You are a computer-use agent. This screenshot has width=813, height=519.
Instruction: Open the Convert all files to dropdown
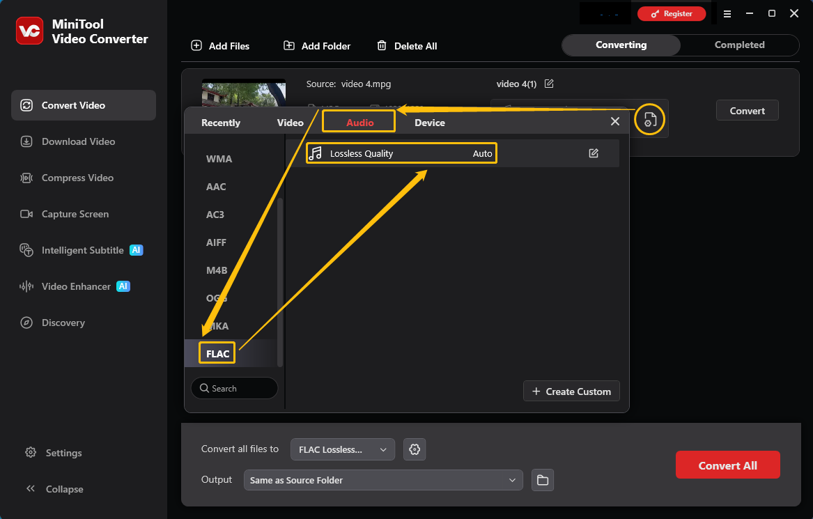coord(343,449)
